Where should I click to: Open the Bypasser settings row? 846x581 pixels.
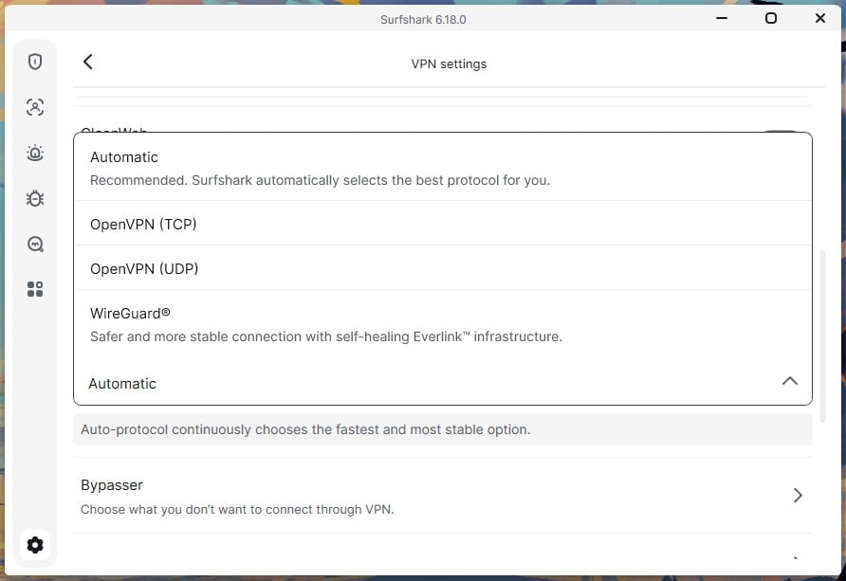[x=442, y=496]
